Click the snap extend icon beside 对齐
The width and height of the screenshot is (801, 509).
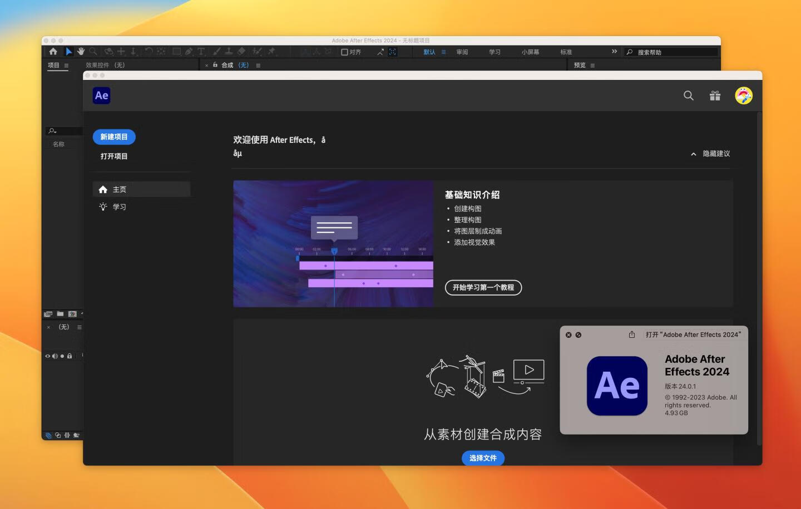380,52
